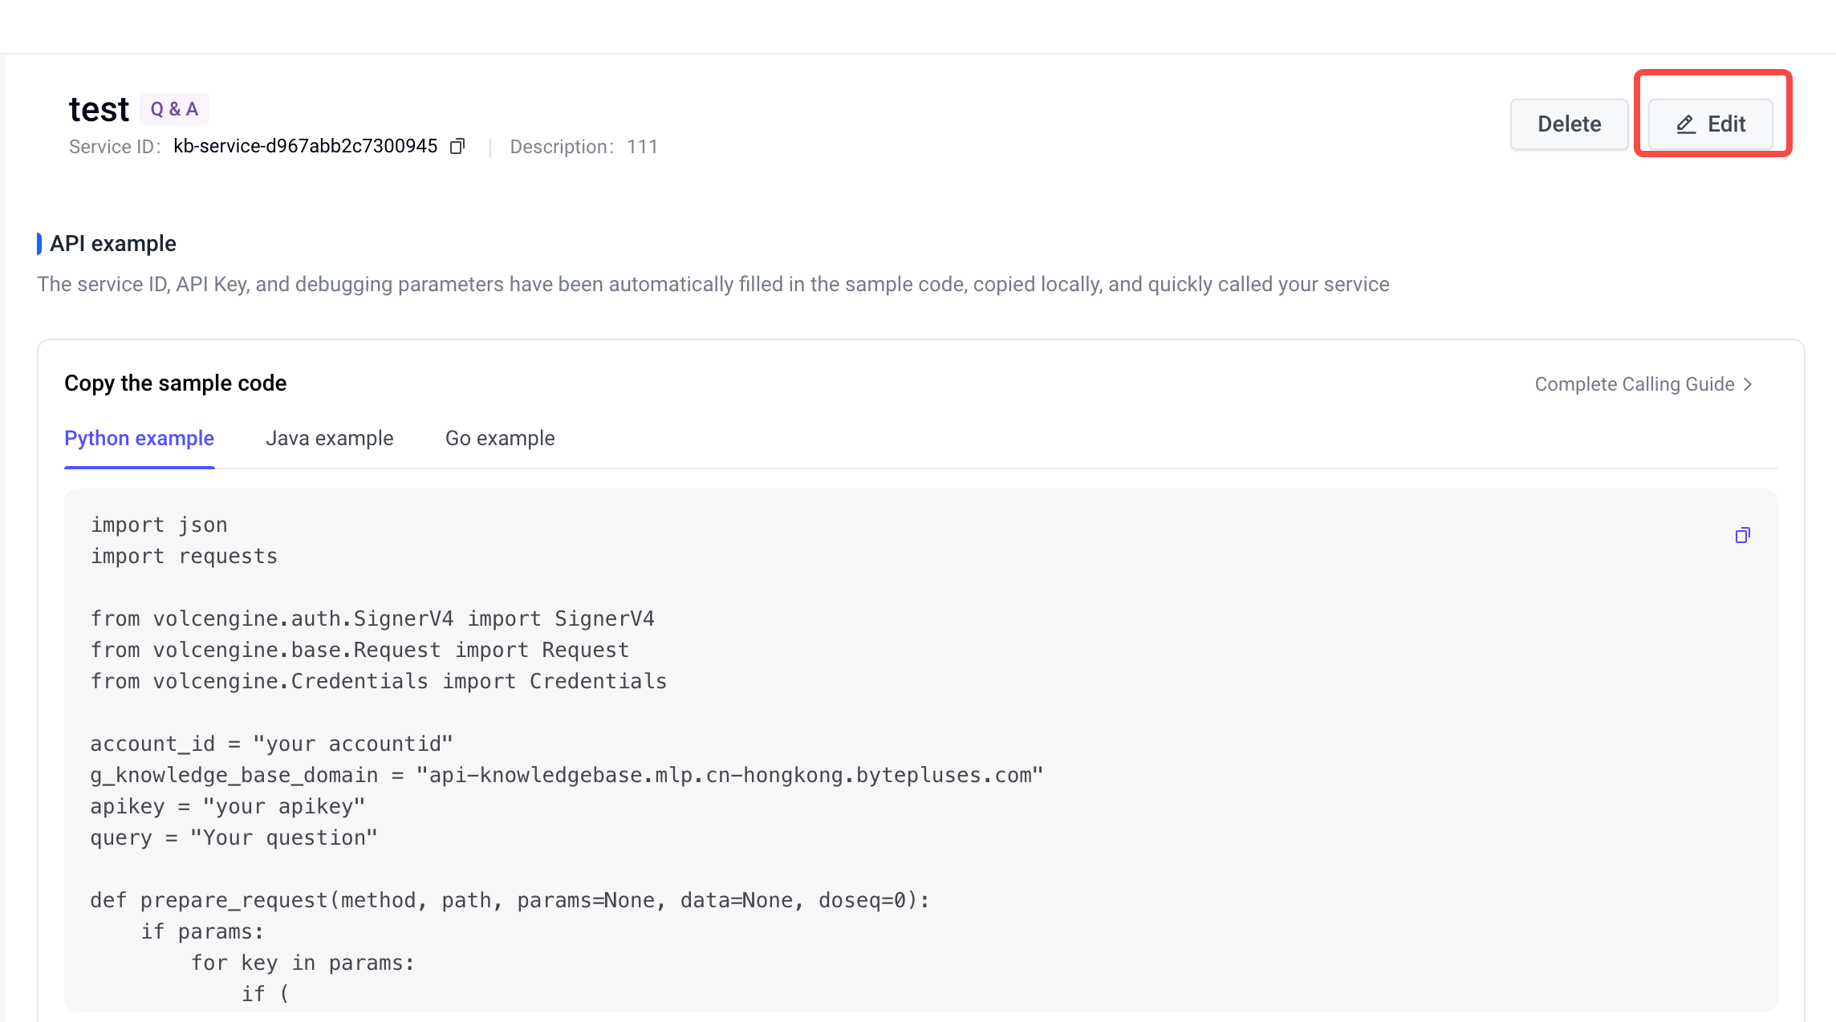Click the Q & A tag badge

click(174, 109)
